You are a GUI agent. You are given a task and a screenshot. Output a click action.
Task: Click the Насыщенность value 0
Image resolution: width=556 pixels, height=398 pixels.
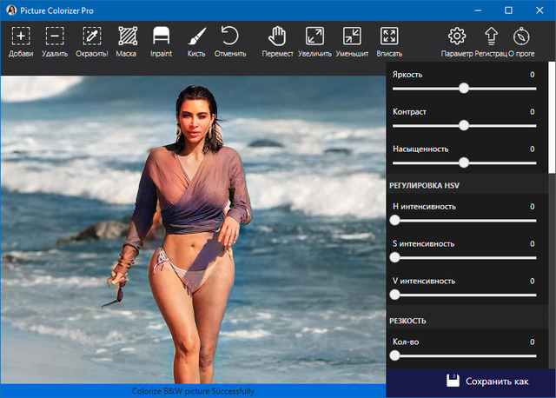[532, 149]
